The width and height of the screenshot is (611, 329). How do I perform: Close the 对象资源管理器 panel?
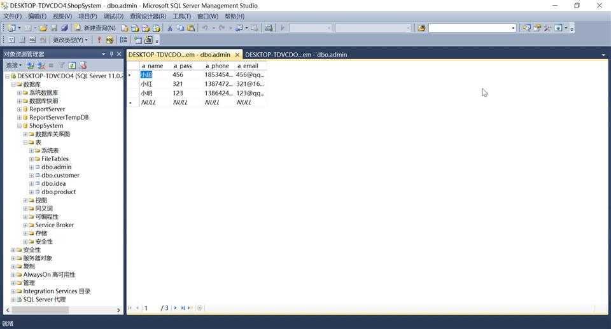pyautogui.click(x=119, y=54)
